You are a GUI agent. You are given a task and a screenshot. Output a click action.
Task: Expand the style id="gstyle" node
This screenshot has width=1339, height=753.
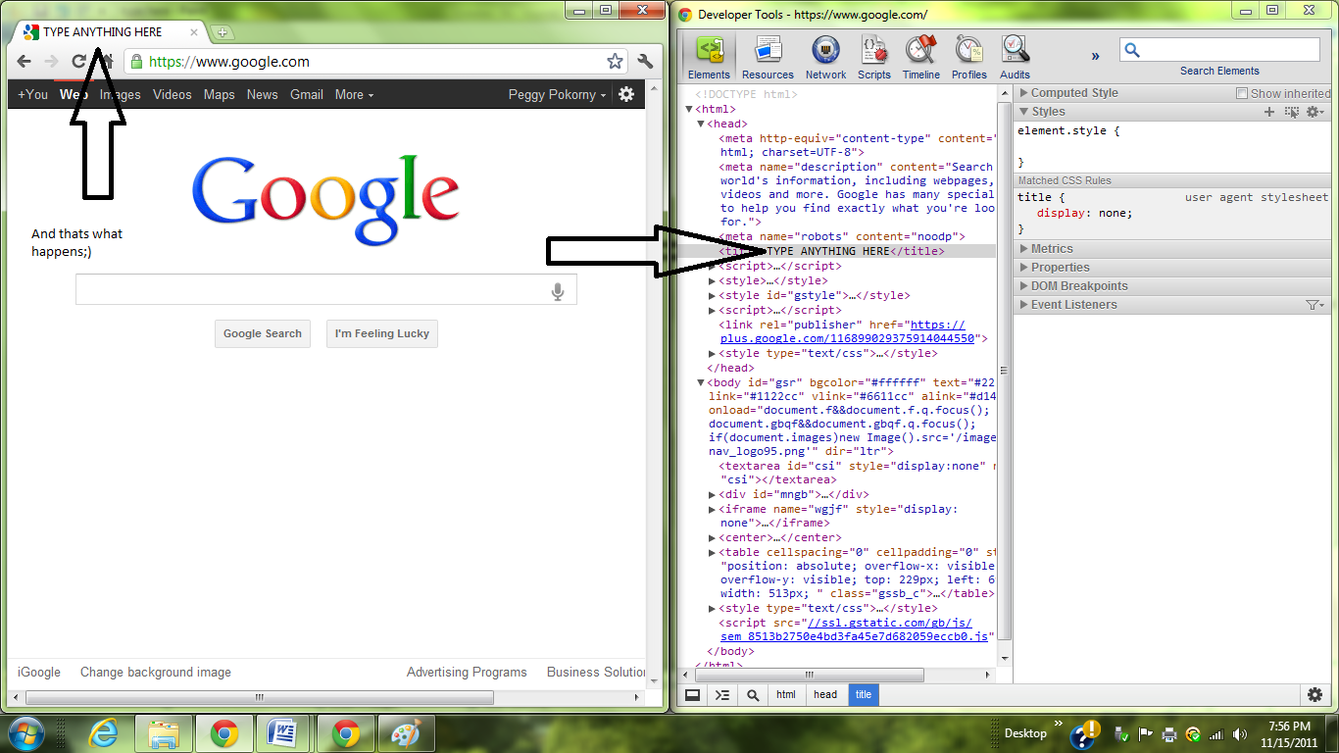[713, 295]
